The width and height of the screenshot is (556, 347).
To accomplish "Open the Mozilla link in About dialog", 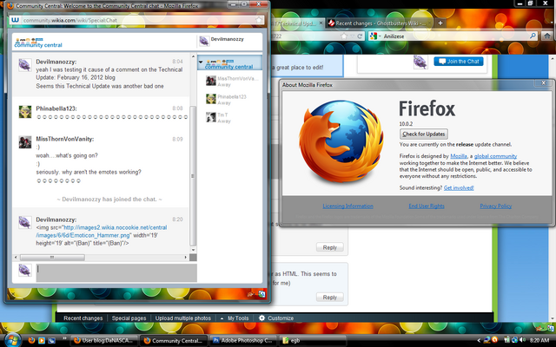I will point(458,156).
